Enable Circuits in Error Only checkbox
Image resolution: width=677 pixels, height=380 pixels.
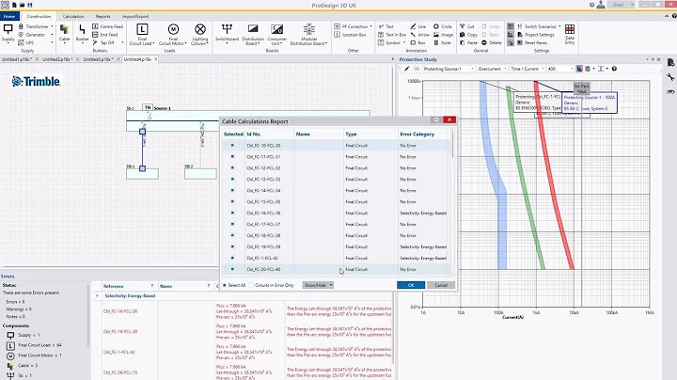[x=252, y=285]
